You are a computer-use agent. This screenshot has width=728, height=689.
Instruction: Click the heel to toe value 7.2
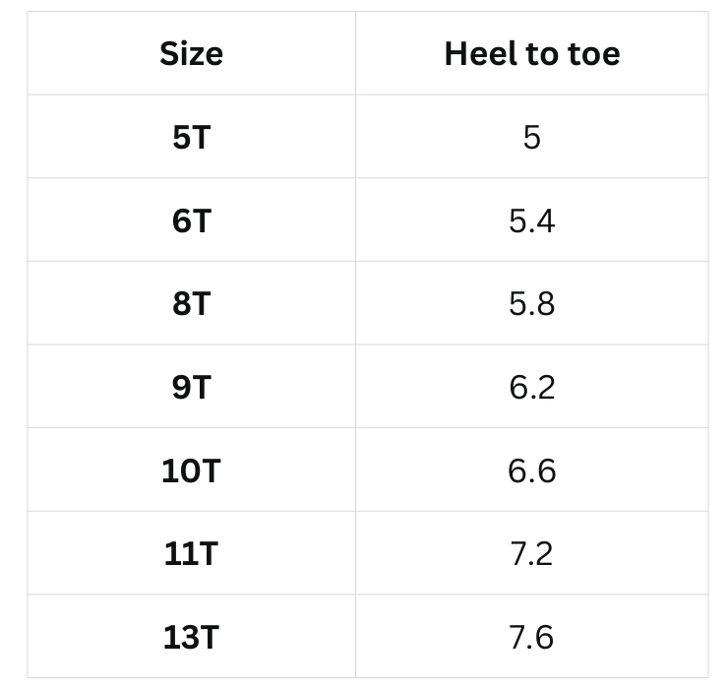(531, 554)
